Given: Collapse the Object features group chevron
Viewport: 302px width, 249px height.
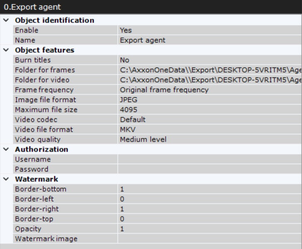Looking at the screenshot, I should point(5,50).
